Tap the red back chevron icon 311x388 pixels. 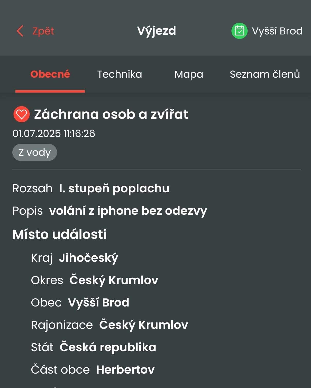click(x=20, y=31)
